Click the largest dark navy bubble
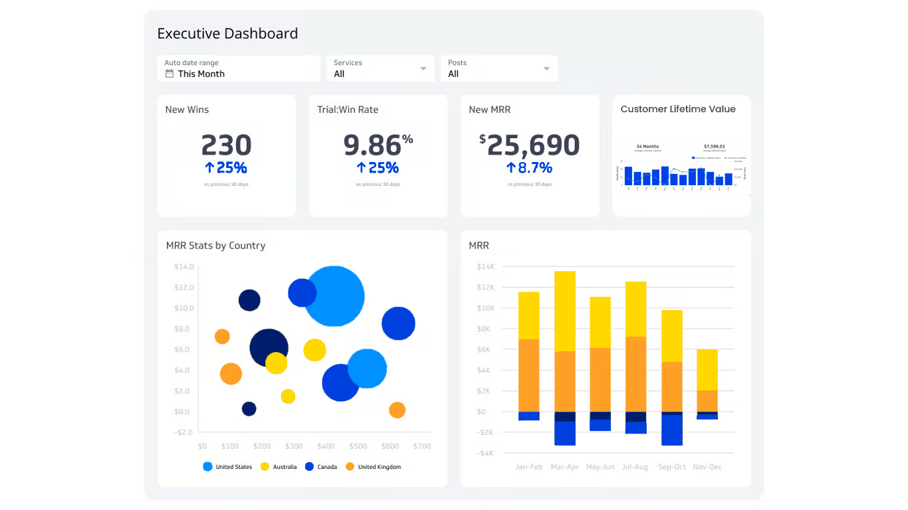 click(x=268, y=347)
